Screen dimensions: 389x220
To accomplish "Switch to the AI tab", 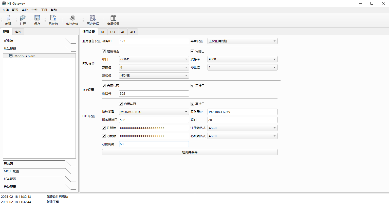I will pos(123,32).
